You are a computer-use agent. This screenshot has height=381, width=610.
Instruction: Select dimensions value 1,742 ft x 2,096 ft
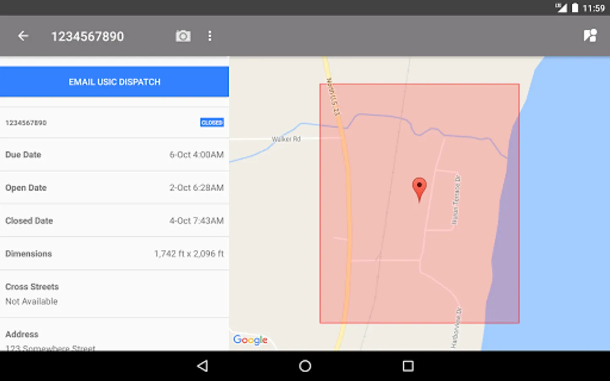pos(189,254)
